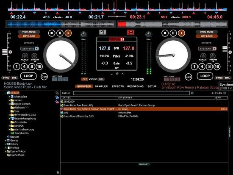The height and width of the screenshot is (175, 233).
Task: Expand the Eigene Dateien folder
Action: click(9, 104)
